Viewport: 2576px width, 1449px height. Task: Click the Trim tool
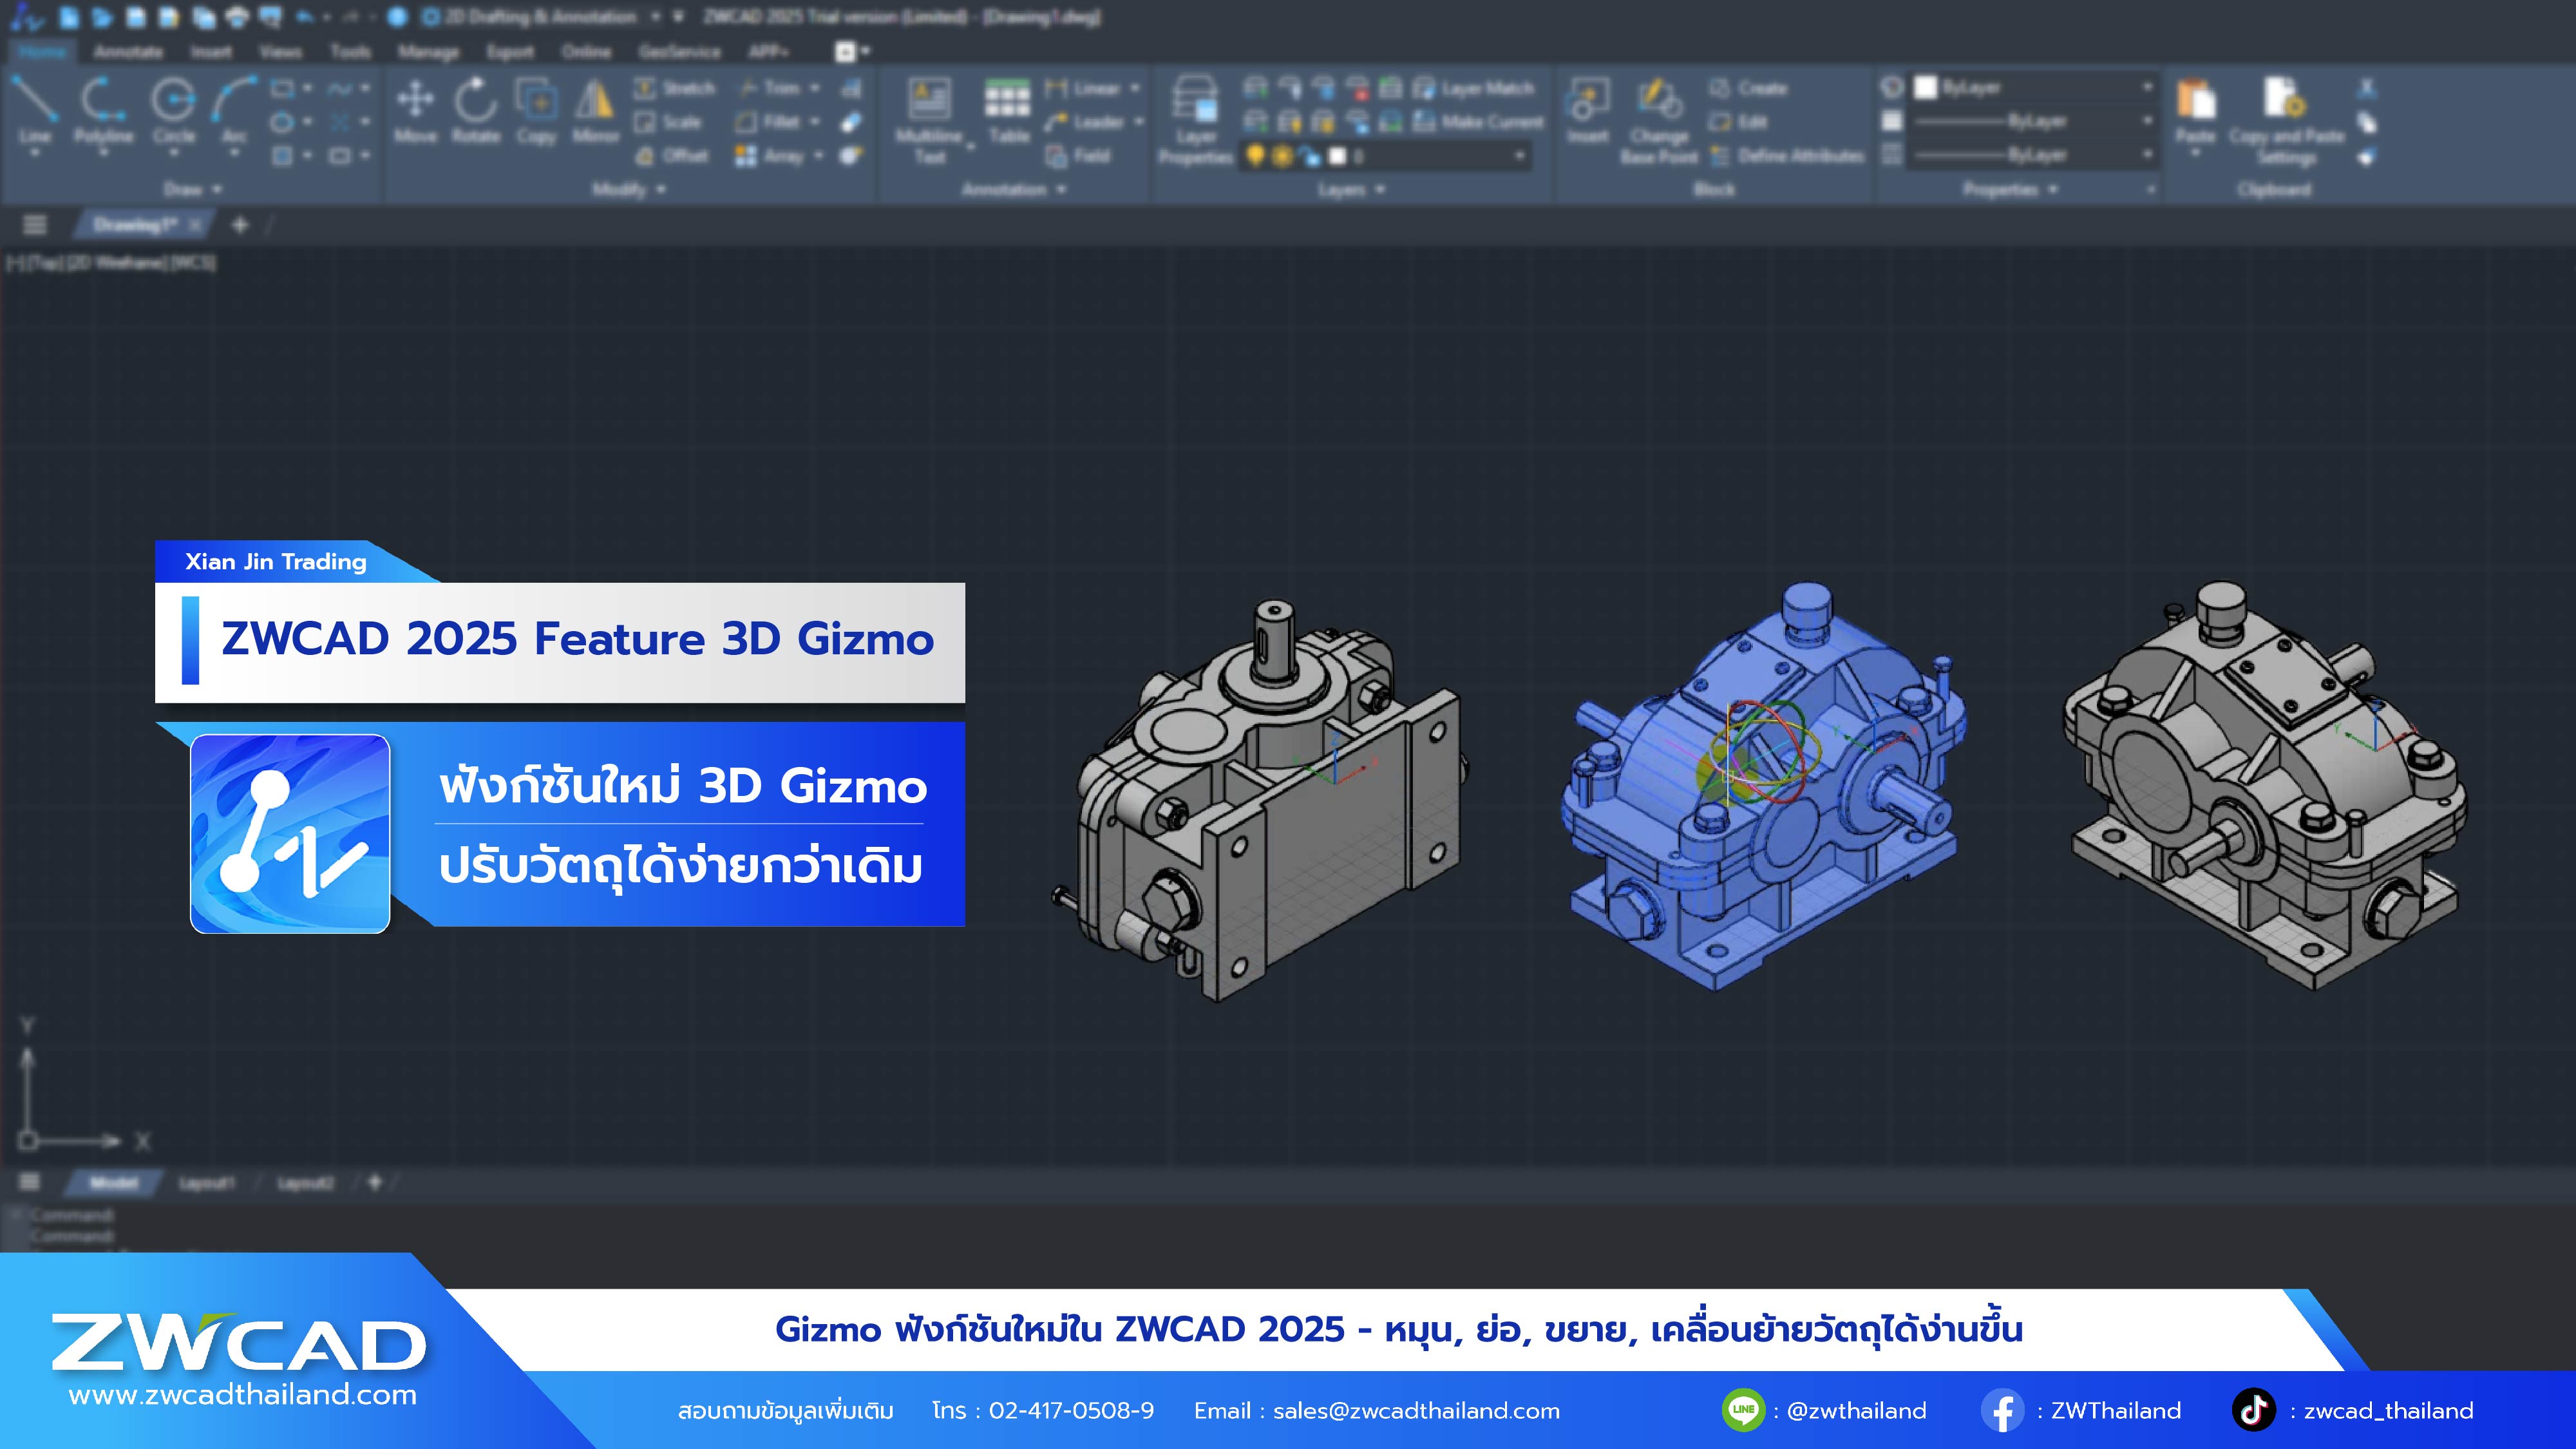770,89
